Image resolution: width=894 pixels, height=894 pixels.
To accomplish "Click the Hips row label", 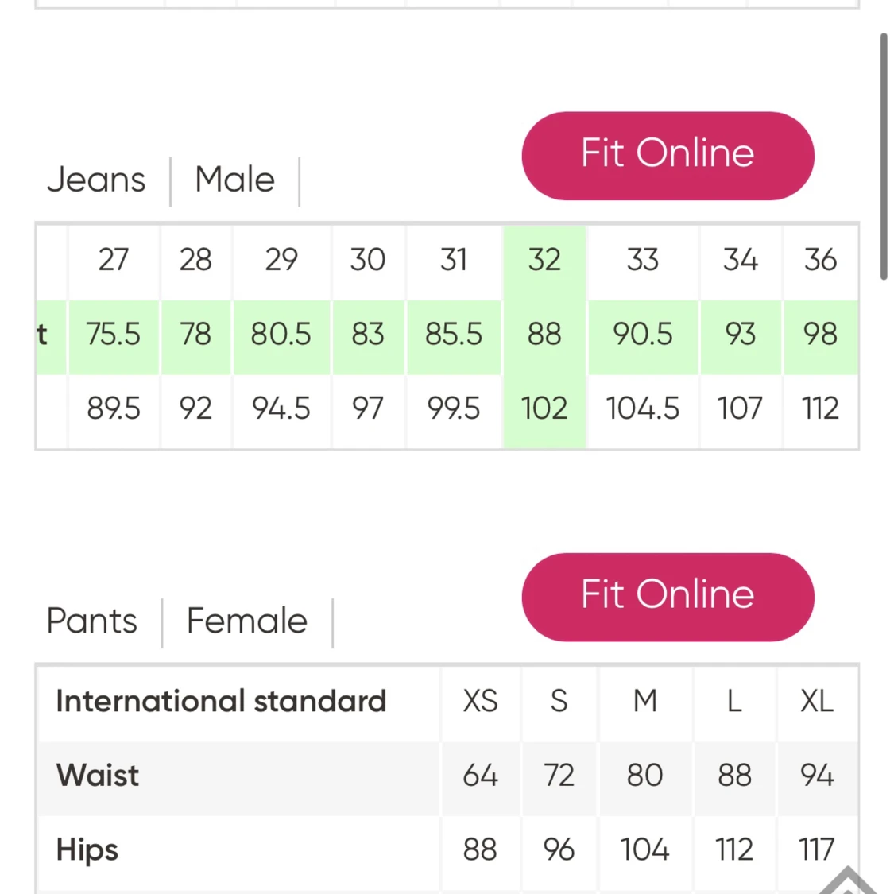I will click(x=87, y=849).
